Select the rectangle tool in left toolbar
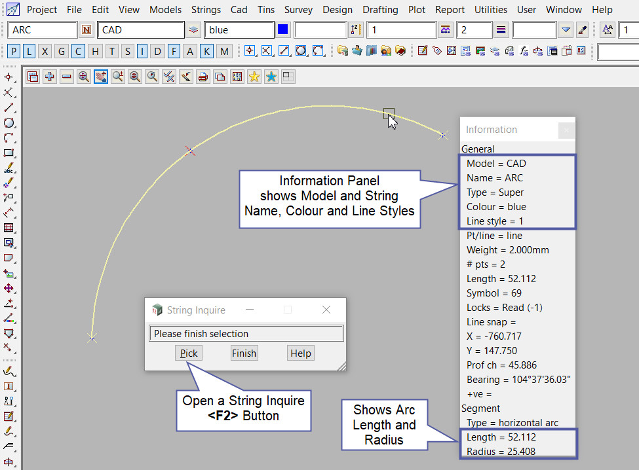 [9, 153]
